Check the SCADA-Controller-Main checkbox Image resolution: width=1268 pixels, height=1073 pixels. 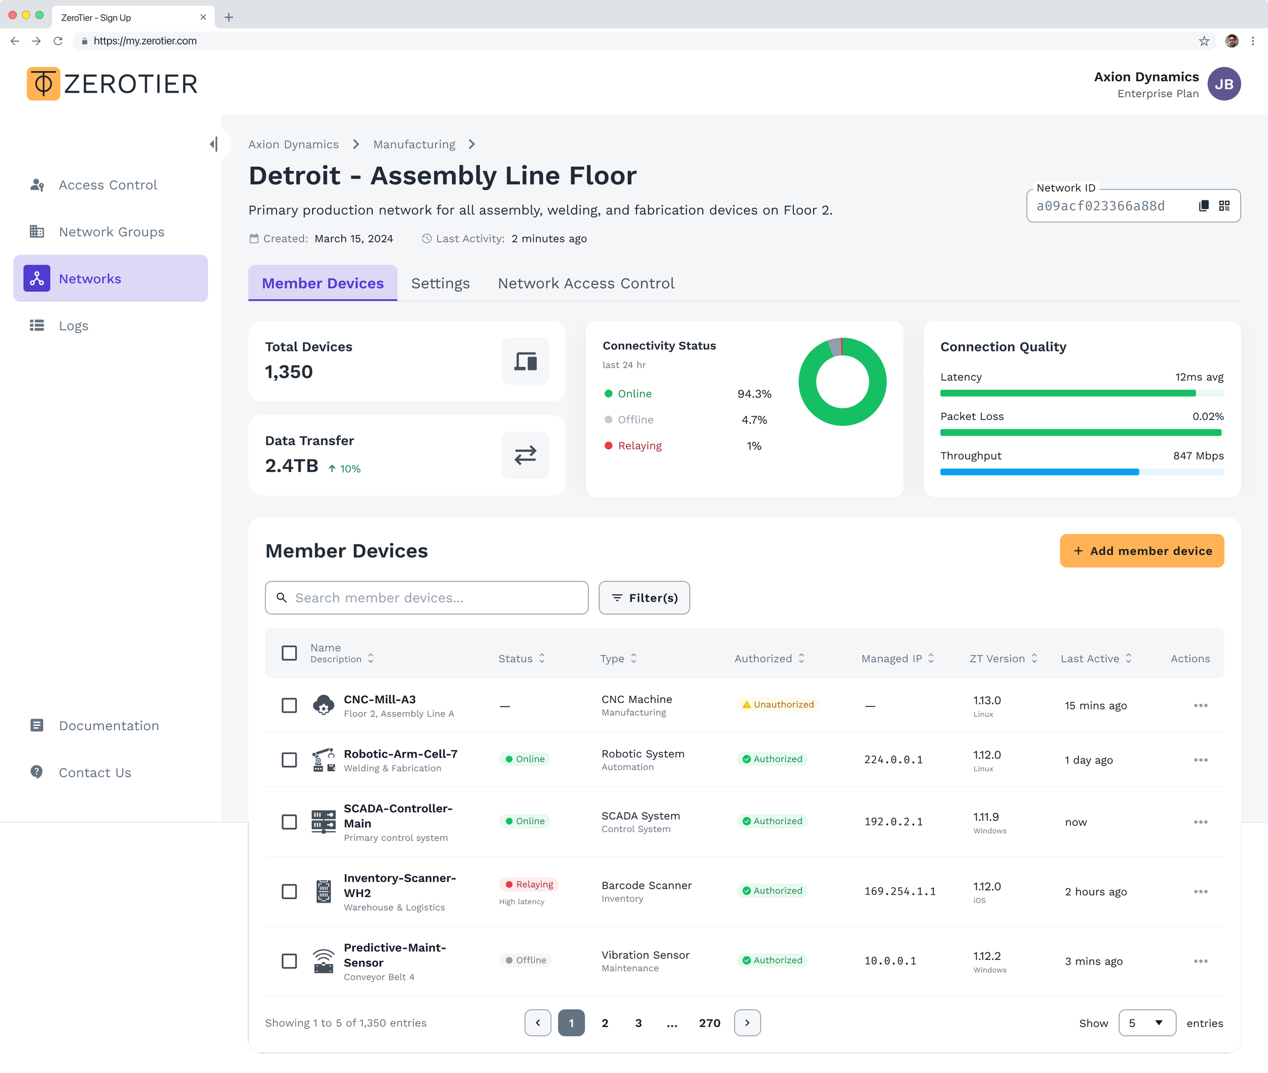[x=289, y=821]
